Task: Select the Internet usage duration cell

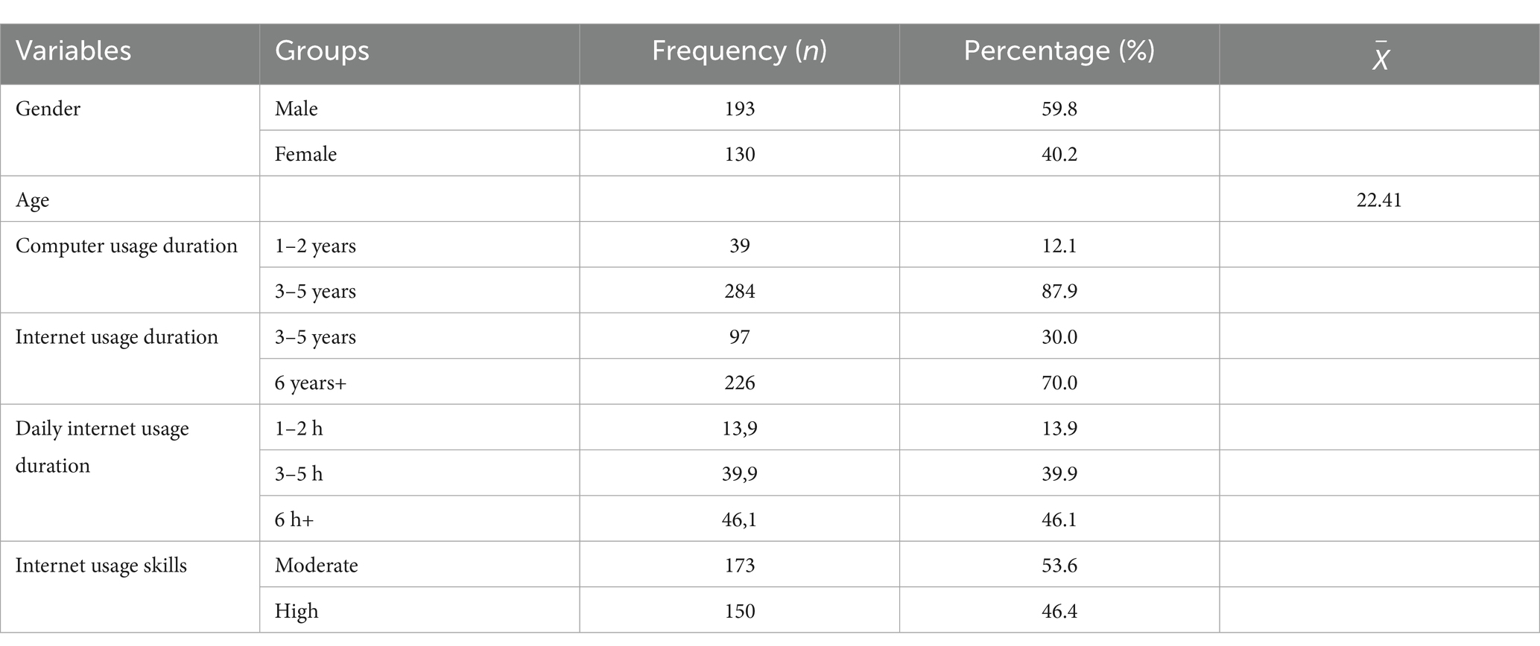Action: [x=117, y=337]
